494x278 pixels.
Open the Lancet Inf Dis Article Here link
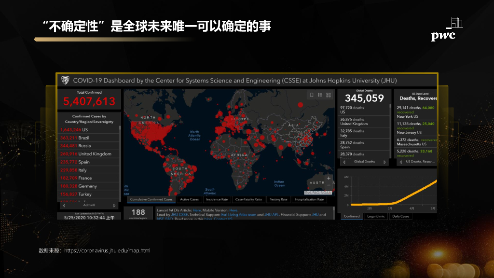click(x=197, y=210)
